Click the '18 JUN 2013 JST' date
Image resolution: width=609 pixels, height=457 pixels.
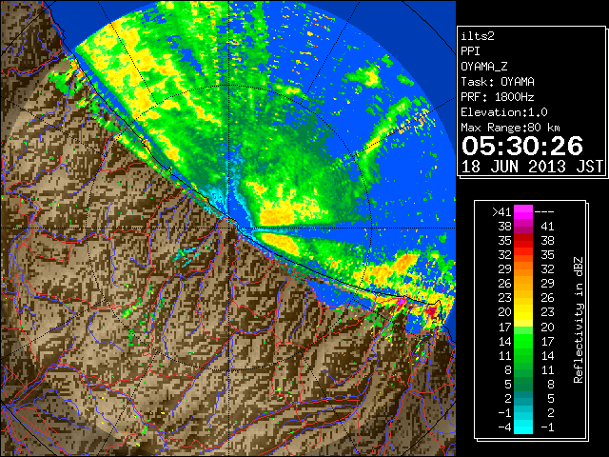tap(533, 167)
